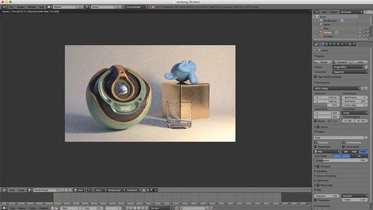This screenshot has width=373, height=210.
Task: Open the outliner All Scenes dropdown
Action: tap(351, 12)
